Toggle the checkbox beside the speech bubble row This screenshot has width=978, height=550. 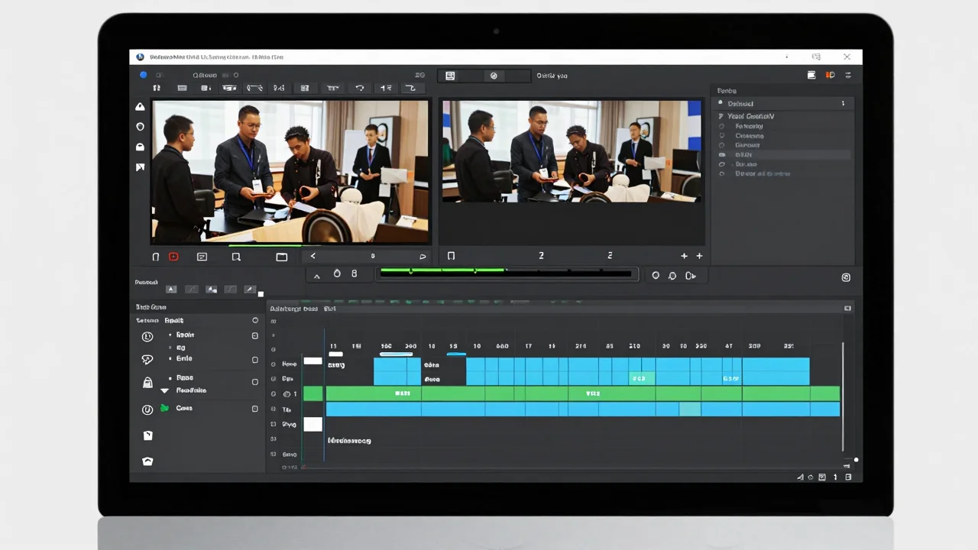pos(255,359)
